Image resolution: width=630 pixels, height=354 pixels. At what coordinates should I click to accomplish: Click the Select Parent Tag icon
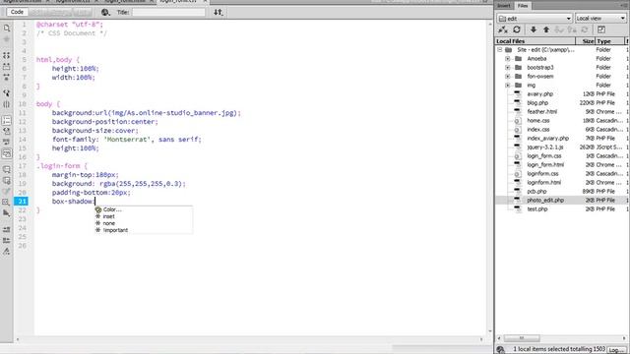(x=7, y=93)
